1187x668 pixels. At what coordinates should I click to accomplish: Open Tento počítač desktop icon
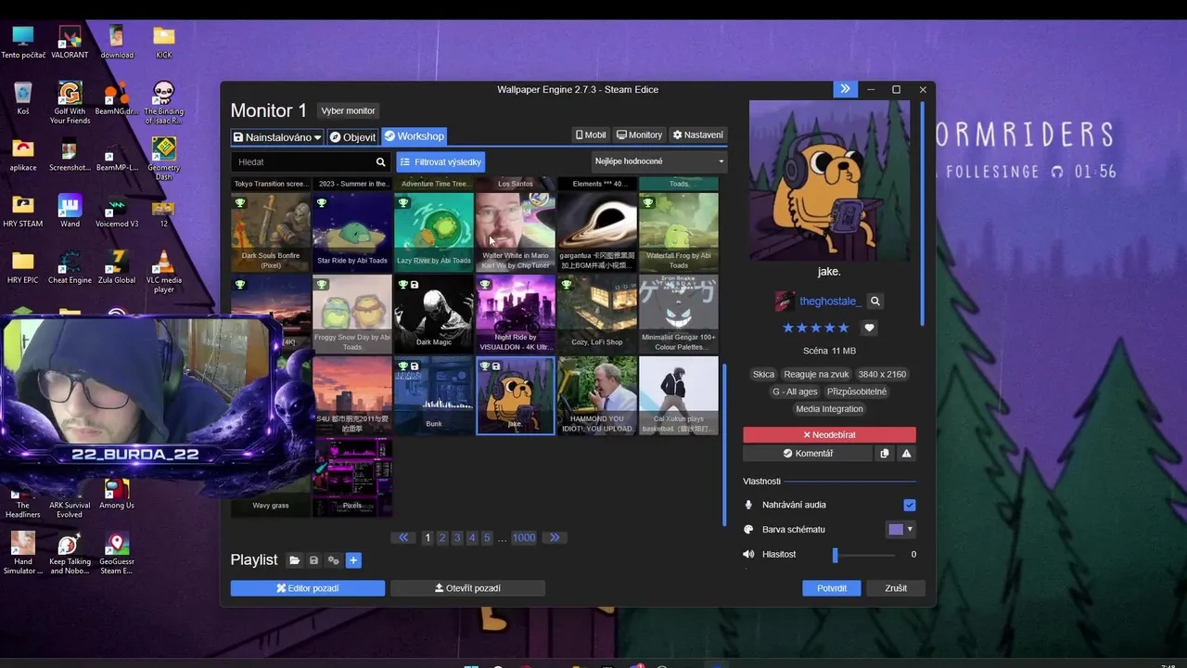23,43
